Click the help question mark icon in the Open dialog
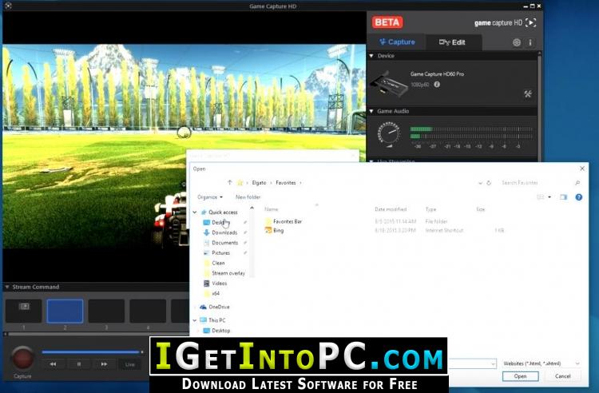Screen dimensions: 599x393 pos(579,197)
